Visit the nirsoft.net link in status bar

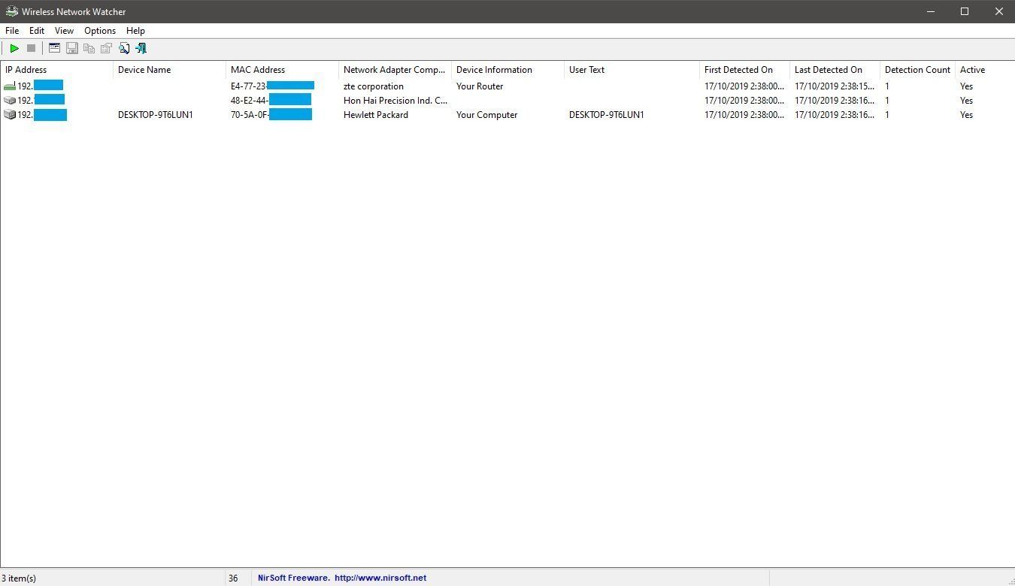point(380,578)
